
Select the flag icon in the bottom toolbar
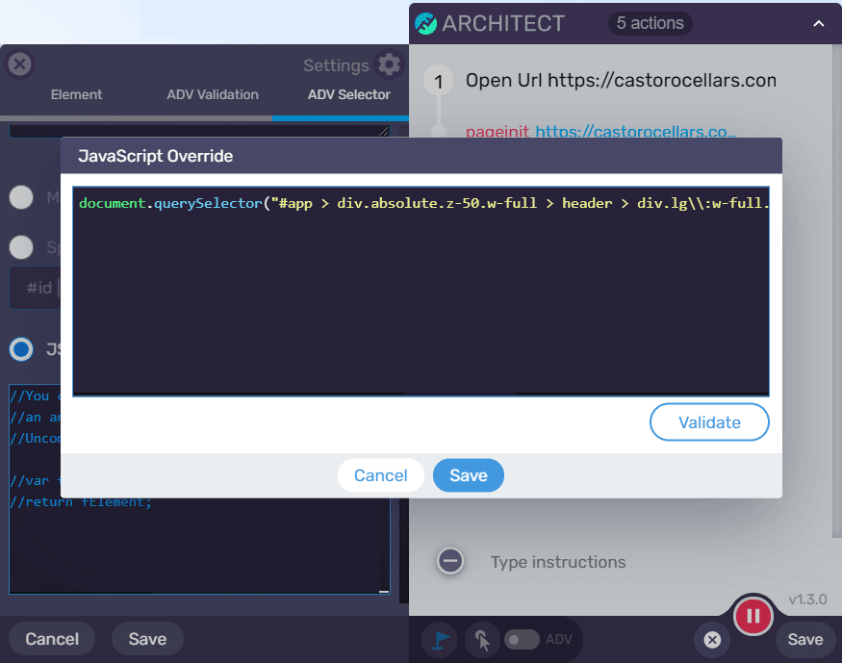tap(440, 639)
